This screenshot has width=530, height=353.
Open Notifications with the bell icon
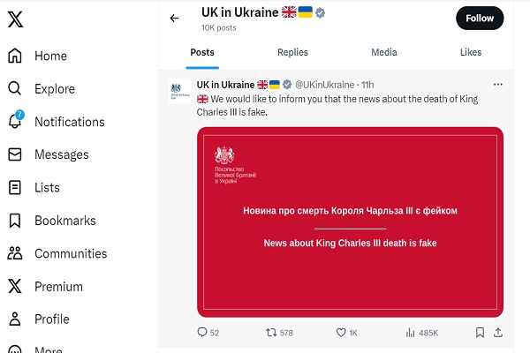pos(15,120)
